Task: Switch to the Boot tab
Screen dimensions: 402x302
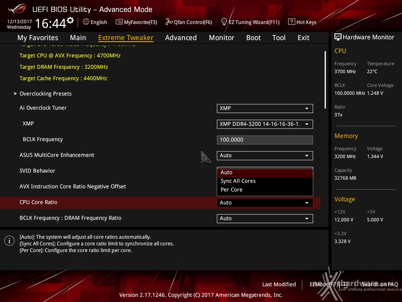Action: (x=253, y=38)
